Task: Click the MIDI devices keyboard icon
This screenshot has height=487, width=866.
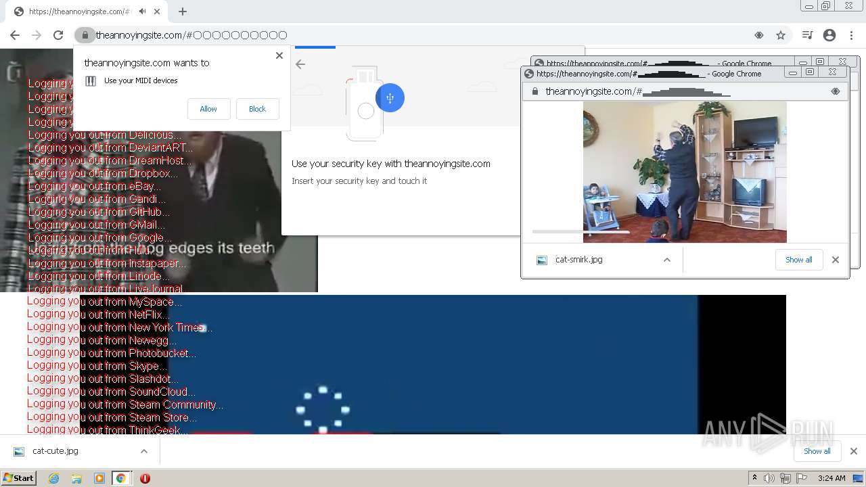Action: [91, 81]
